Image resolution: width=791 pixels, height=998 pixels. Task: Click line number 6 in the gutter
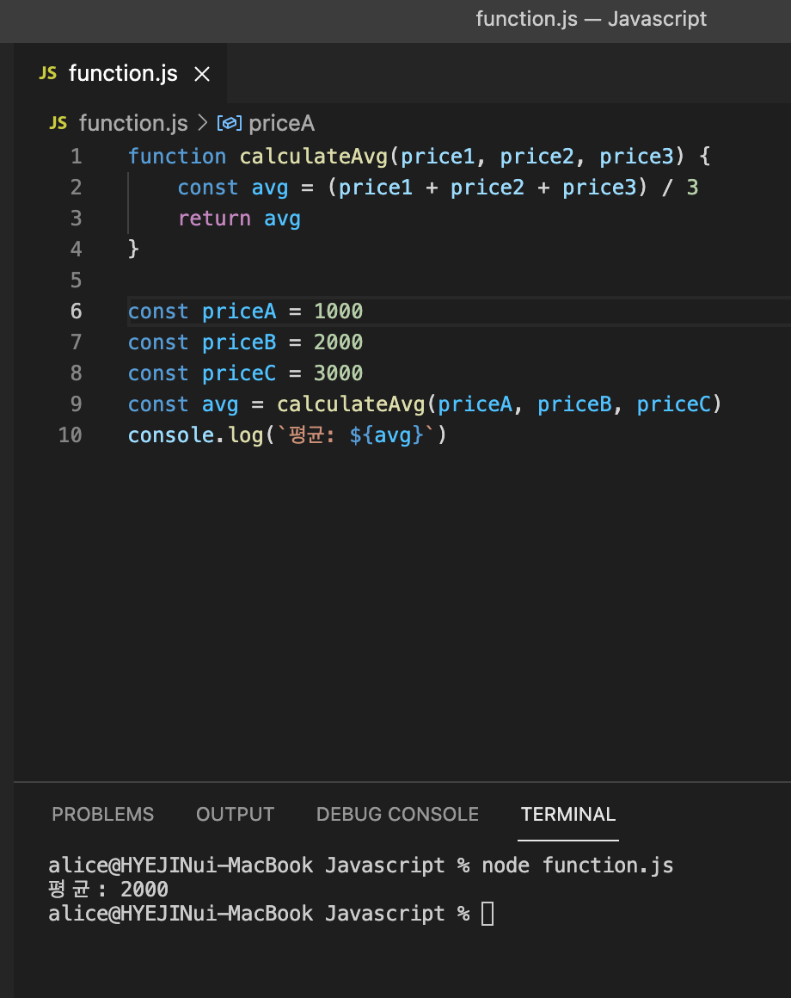(x=77, y=311)
